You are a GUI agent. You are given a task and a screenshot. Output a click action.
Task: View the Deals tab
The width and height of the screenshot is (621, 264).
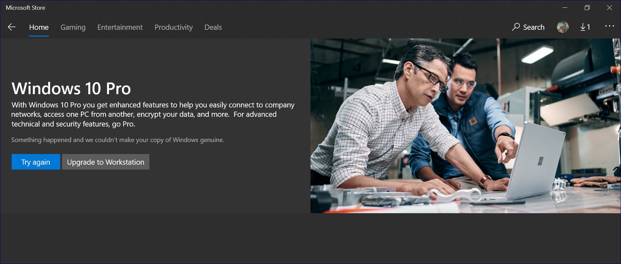[213, 27]
